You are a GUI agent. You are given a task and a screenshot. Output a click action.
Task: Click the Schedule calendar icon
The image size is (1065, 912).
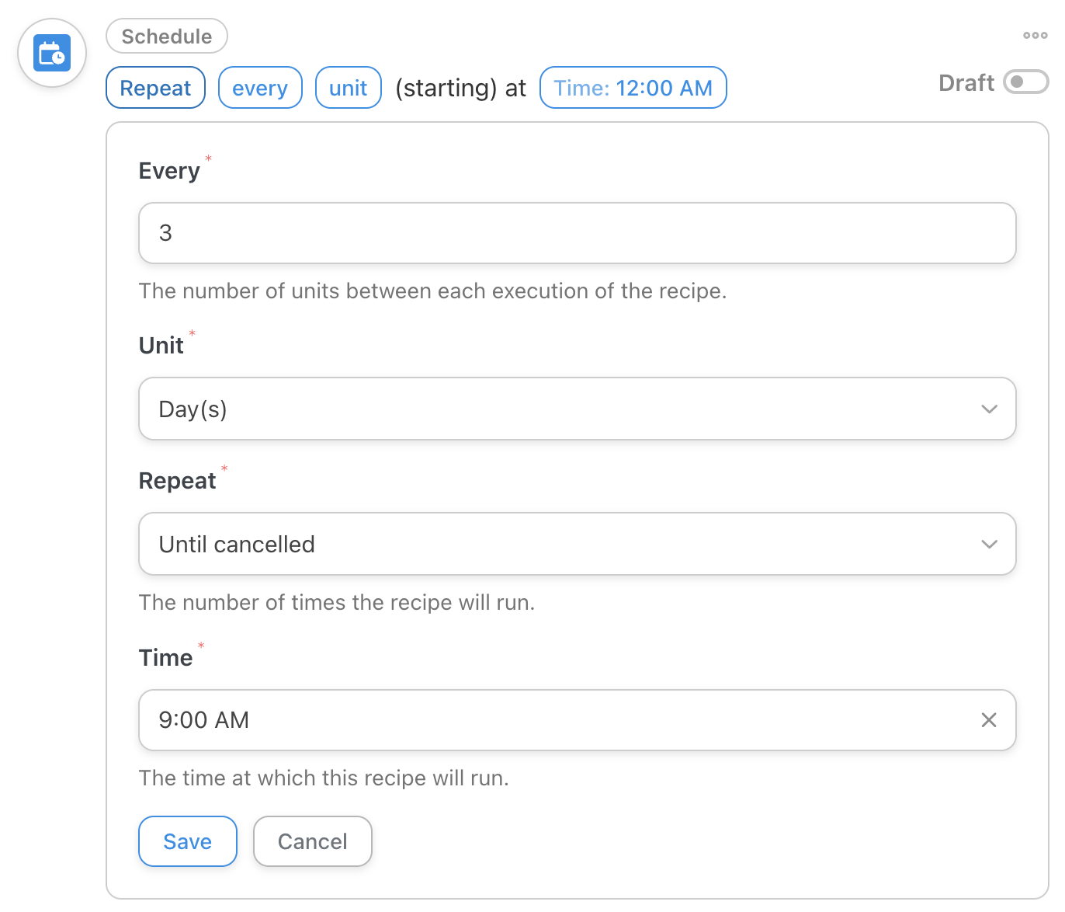click(52, 54)
